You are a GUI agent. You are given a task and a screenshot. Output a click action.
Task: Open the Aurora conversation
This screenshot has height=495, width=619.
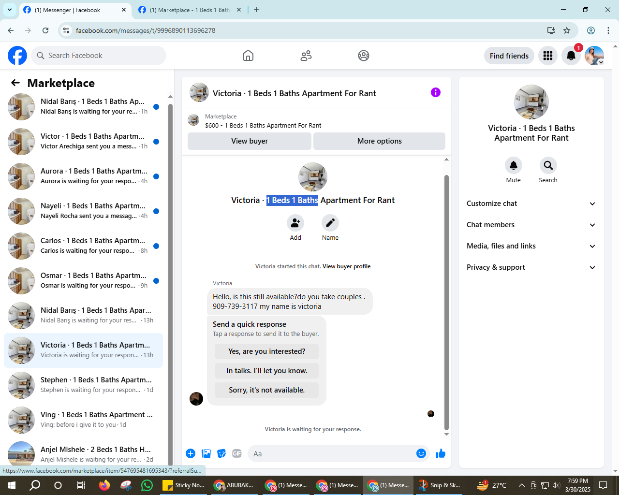coord(83,176)
